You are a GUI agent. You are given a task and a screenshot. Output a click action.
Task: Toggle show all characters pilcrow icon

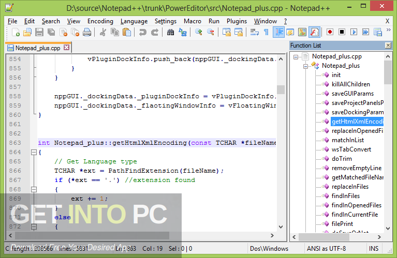(266, 33)
